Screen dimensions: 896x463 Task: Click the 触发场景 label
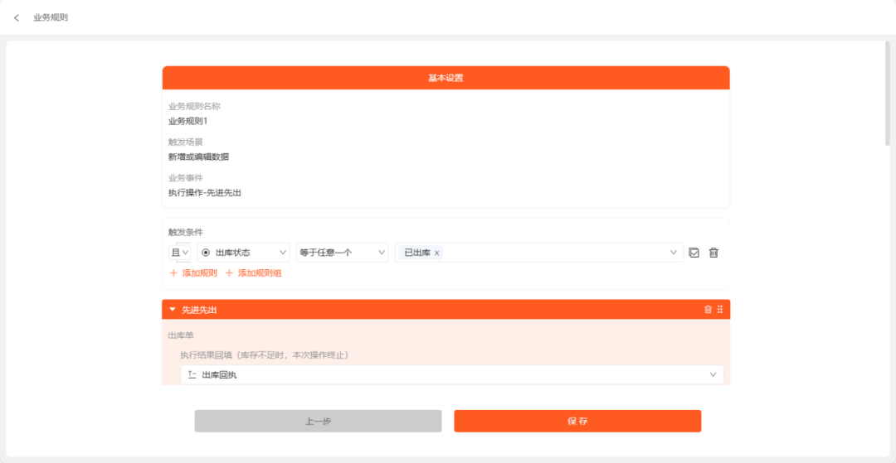185,142
